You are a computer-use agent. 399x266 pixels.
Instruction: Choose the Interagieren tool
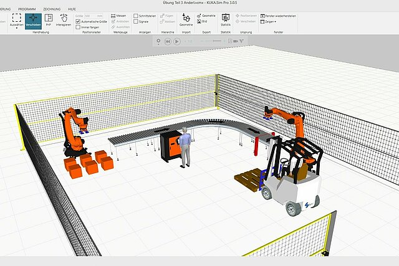63,20
